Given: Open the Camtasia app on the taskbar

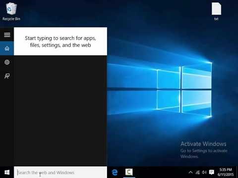Looking at the screenshot, I should click(x=129, y=172).
